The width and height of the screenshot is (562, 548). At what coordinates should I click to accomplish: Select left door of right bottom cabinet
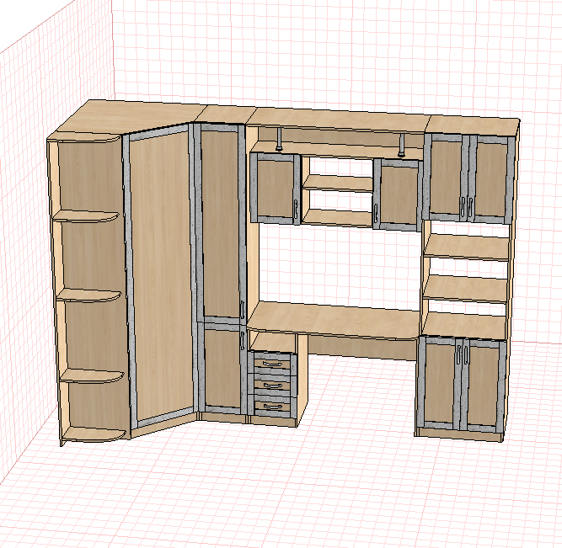click(440, 382)
